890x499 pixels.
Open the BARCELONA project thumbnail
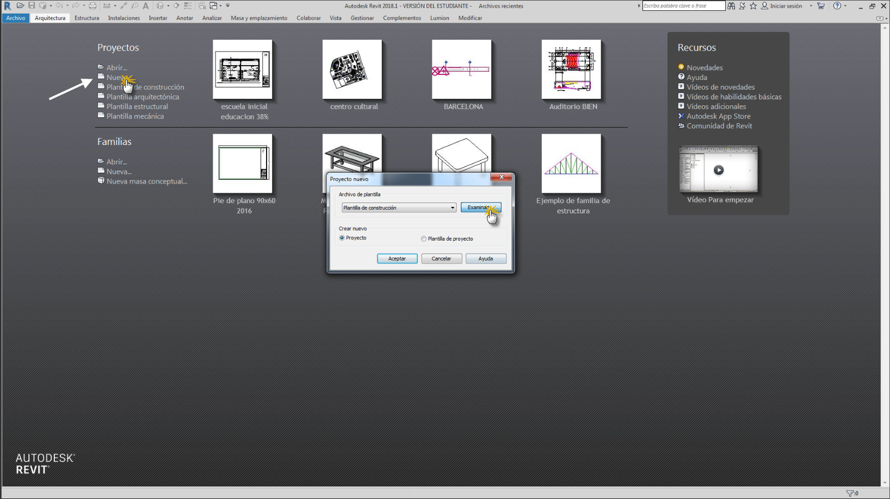[x=462, y=70]
